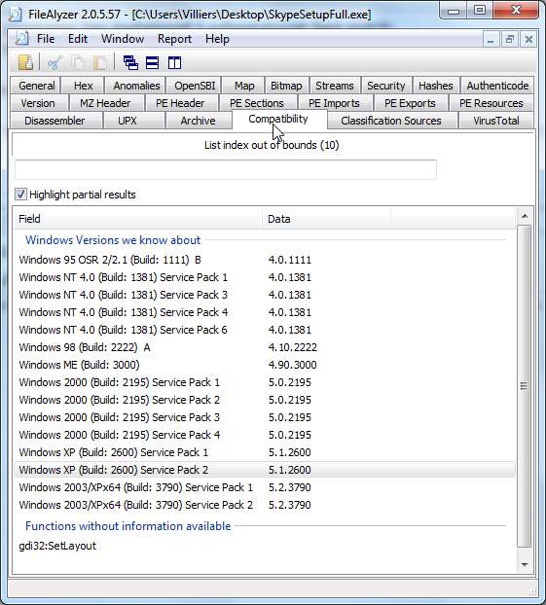Viewport: 546px width, 605px height.
Task: Switch to the Version tab
Action: pos(38,103)
